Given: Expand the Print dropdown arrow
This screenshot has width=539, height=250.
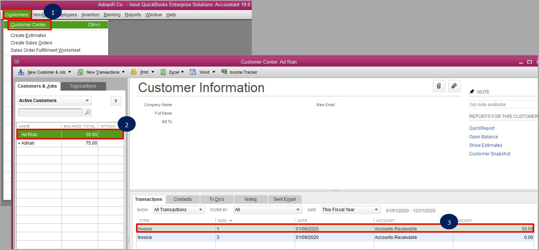Looking at the screenshot, I should tap(153, 72).
